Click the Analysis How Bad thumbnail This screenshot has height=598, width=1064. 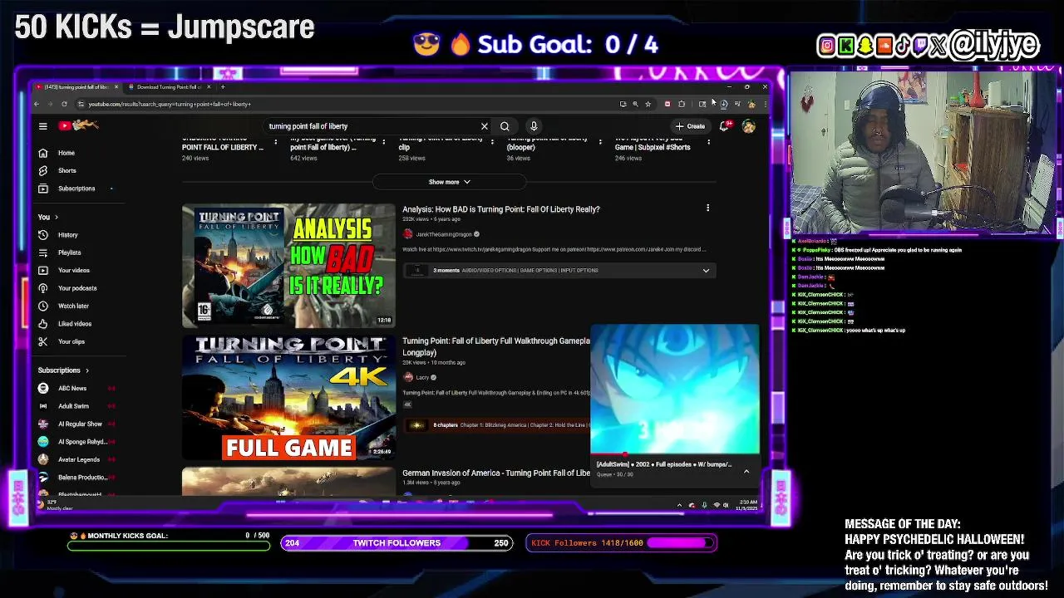(x=288, y=266)
